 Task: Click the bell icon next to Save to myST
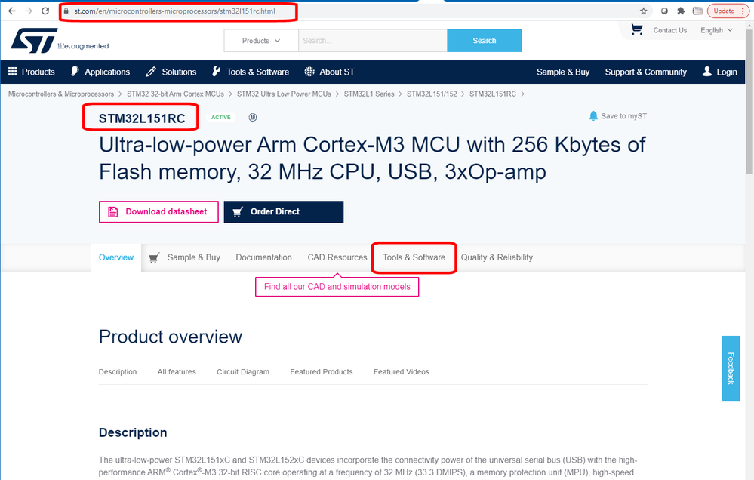pos(593,116)
